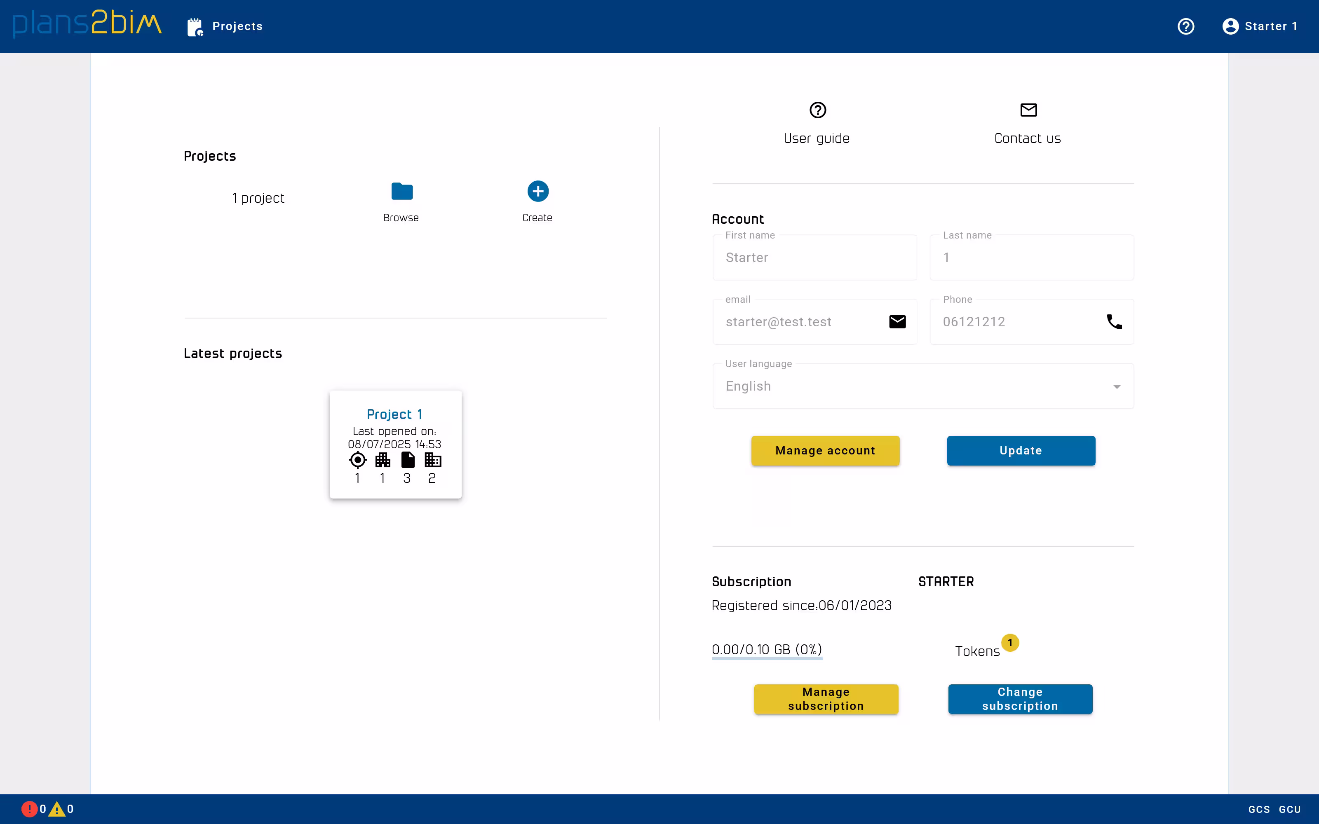
Task: Click GCS in the bottom status bar
Action: pos(1260,810)
